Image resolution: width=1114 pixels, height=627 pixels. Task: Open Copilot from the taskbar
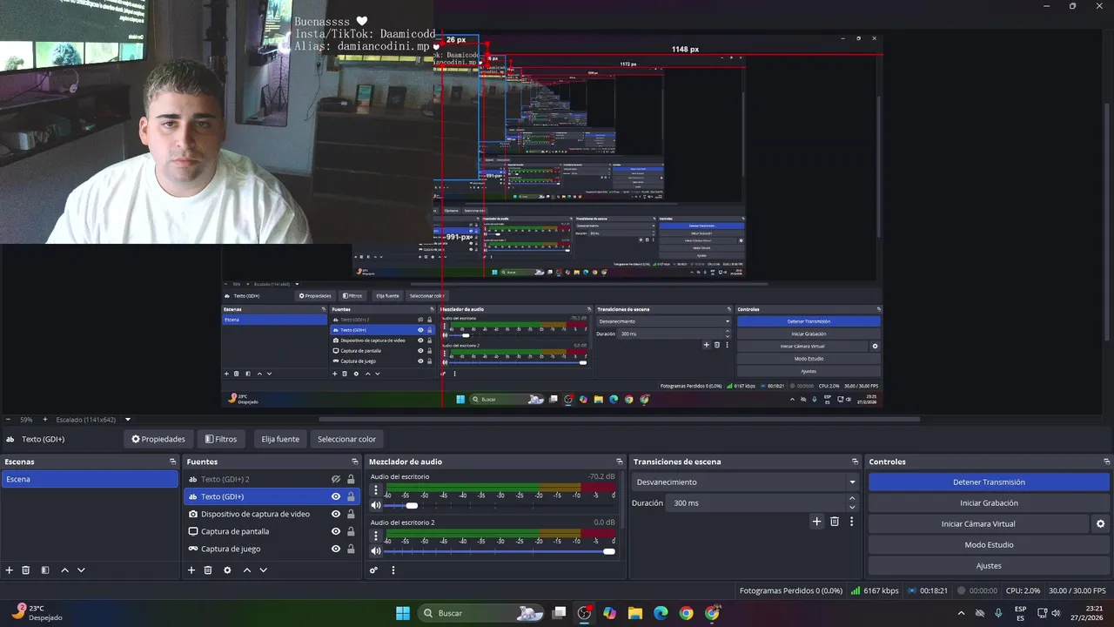click(609, 613)
